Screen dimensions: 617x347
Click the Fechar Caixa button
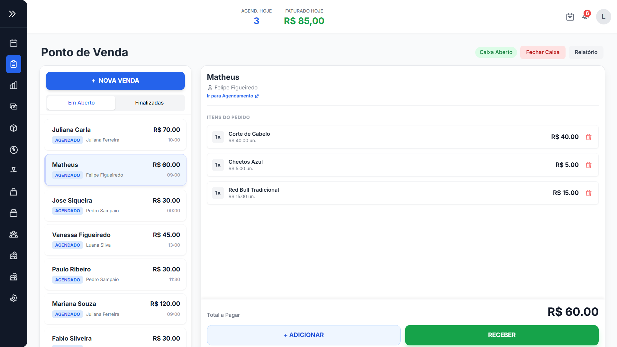pos(542,52)
